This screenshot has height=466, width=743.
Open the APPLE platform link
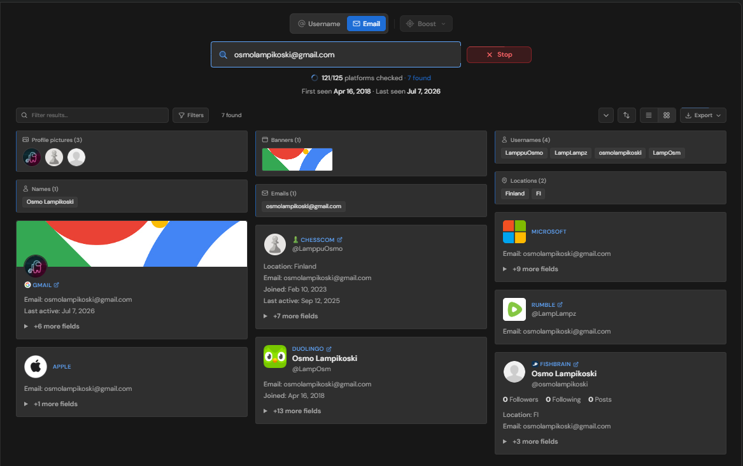62,367
